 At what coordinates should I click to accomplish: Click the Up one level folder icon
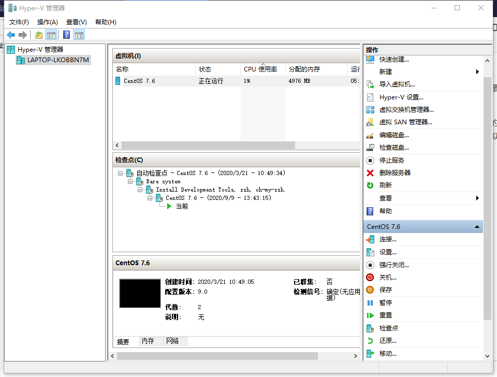pyautogui.click(x=39, y=35)
